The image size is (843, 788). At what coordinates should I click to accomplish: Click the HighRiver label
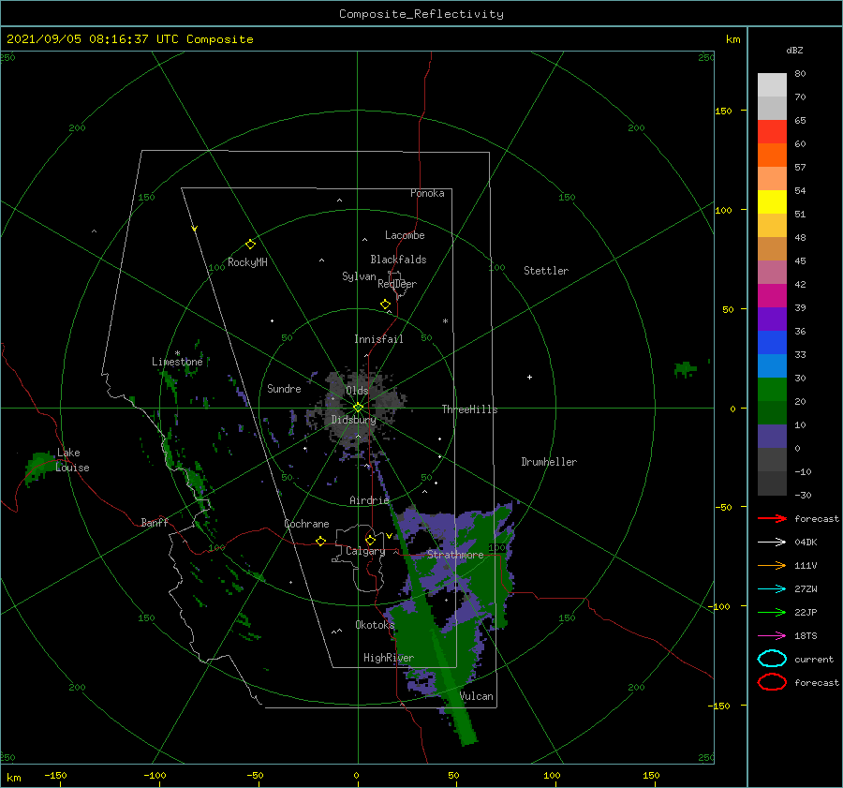click(389, 658)
